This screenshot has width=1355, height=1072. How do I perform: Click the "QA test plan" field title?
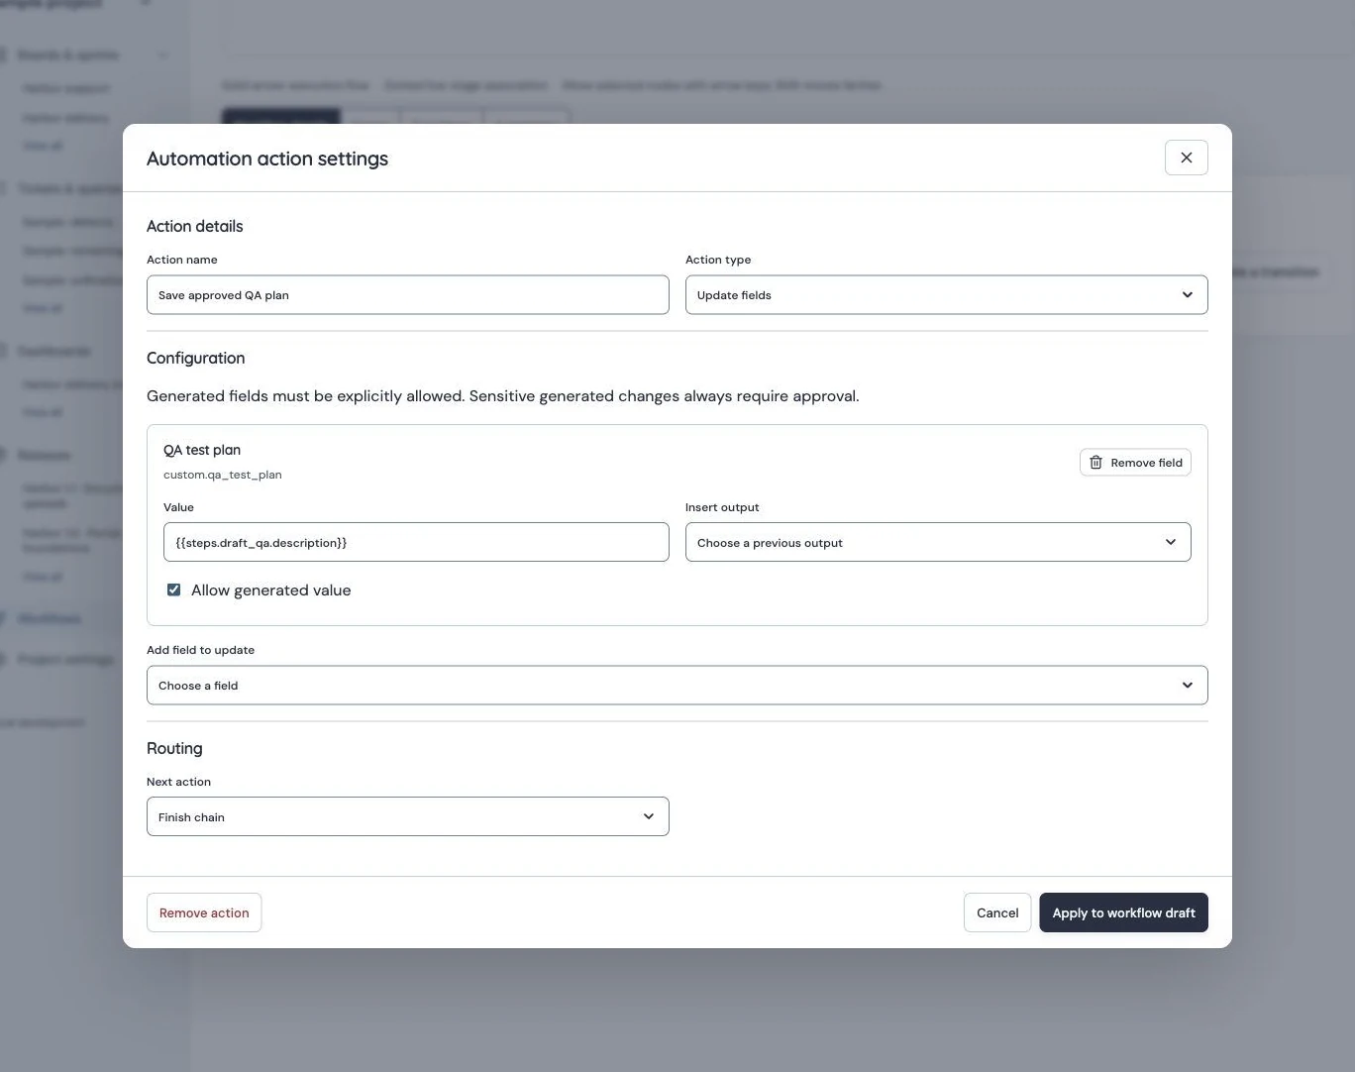pos(202,450)
